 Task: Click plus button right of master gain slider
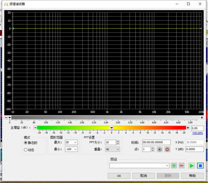pyautogui.click(x=188, y=128)
